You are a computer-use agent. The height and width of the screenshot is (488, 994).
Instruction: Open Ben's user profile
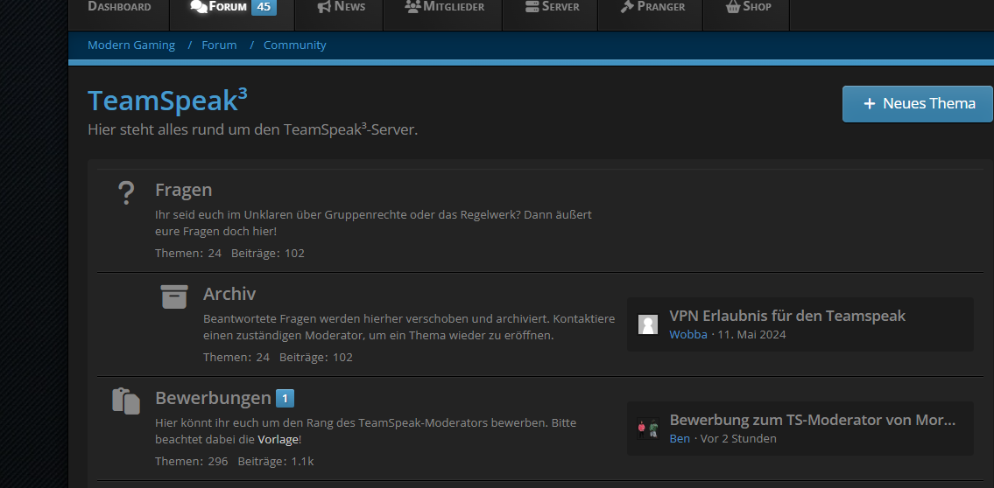click(680, 439)
